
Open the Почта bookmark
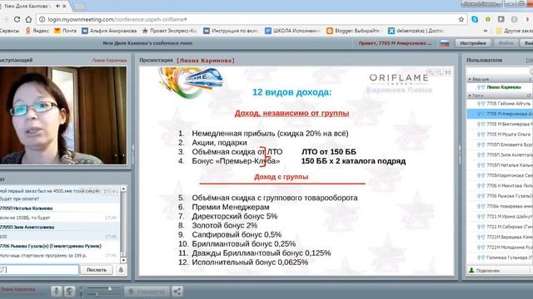click(x=65, y=31)
